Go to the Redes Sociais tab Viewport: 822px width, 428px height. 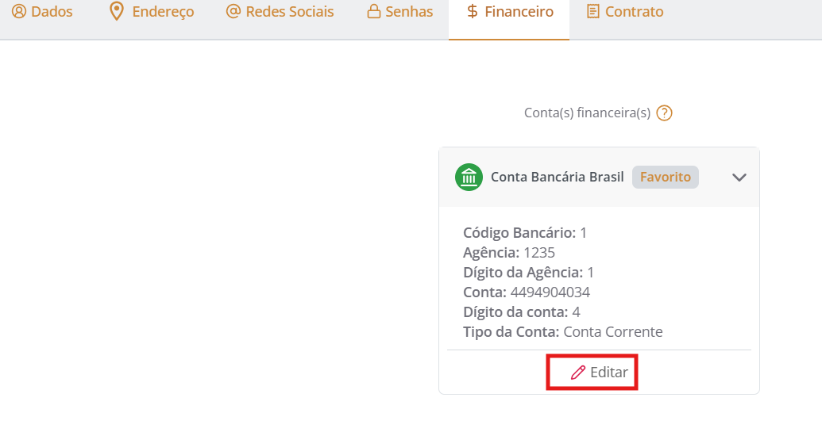pos(290,12)
